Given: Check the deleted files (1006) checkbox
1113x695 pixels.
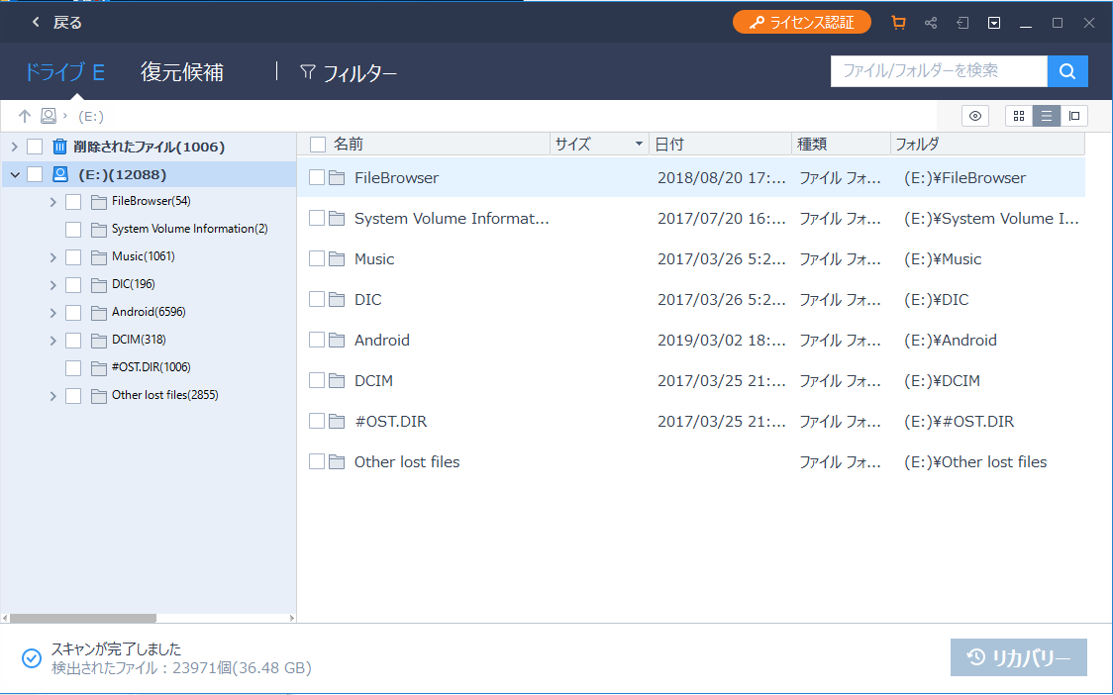Looking at the screenshot, I should tap(35, 147).
